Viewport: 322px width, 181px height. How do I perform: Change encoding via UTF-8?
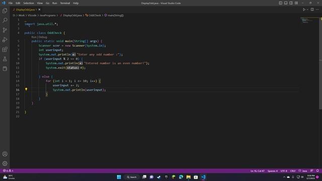tap(284, 171)
